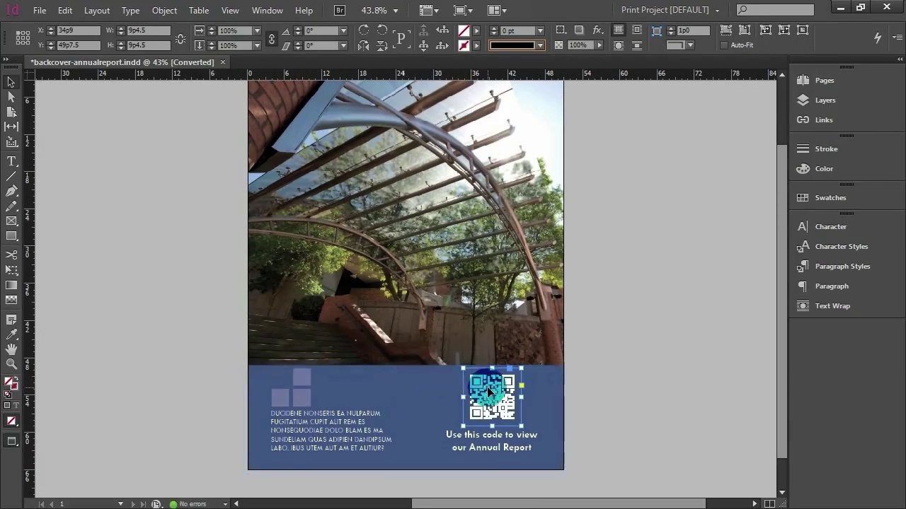This screenshot has height=509, width=906.
Task: Select the Page tool
Action: tap(11, 112)
